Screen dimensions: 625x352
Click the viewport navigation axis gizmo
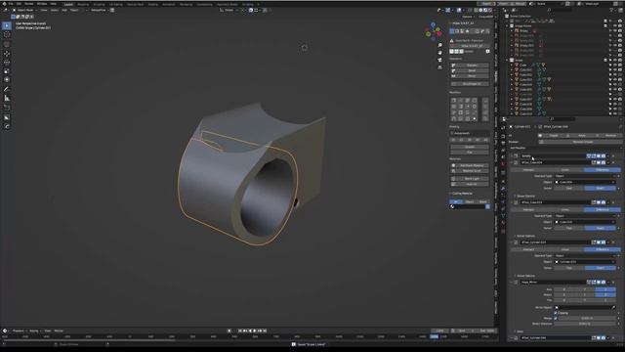tap(434, 32)
